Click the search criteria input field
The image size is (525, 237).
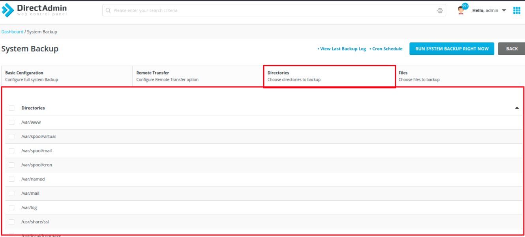(x=272, y=11)
